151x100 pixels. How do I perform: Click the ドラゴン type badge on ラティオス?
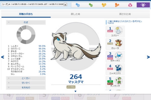coord(110,56)
